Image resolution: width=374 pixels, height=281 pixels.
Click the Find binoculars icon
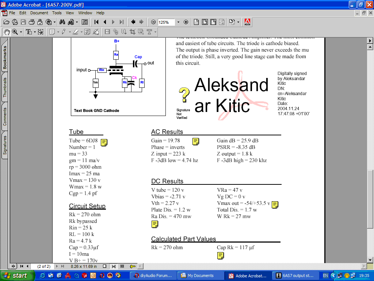(x=62, y=22)
